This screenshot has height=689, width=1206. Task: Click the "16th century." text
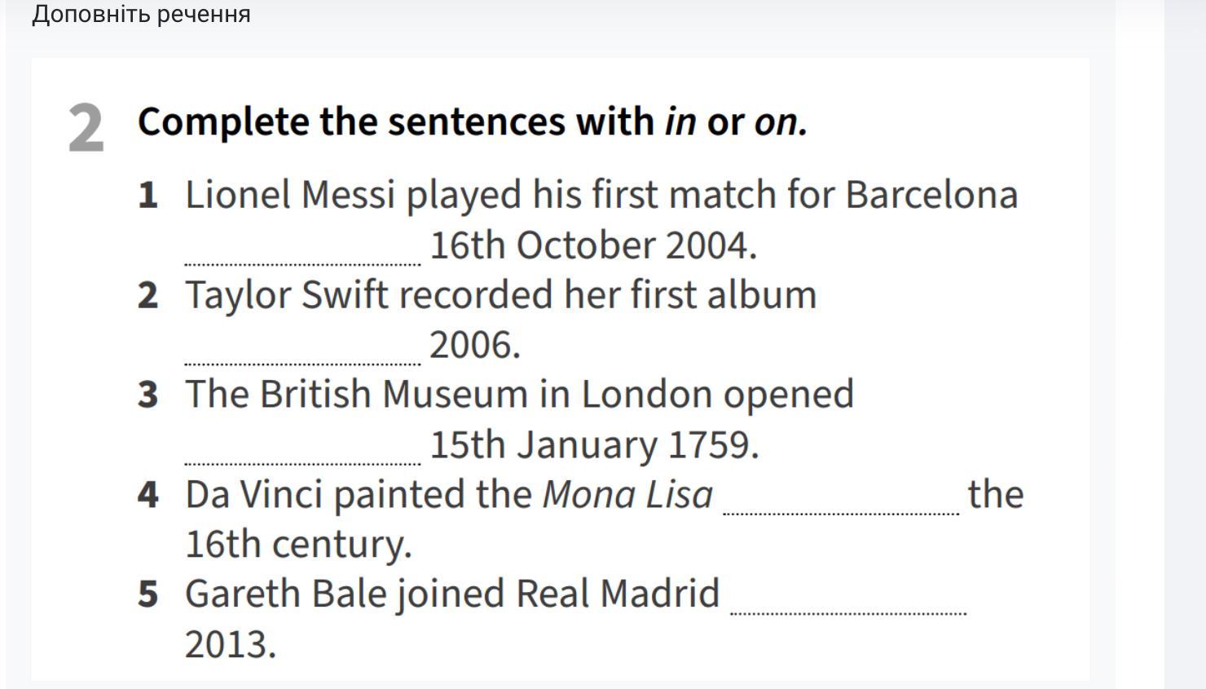click(x=298, y=544)
